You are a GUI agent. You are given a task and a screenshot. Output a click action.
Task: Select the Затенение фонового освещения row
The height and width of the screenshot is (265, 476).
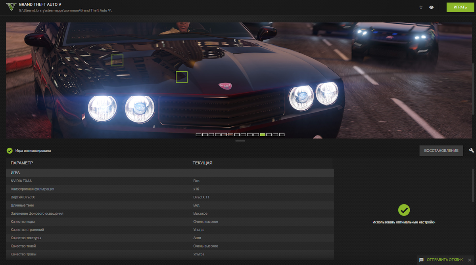click(x=170, y=214)
